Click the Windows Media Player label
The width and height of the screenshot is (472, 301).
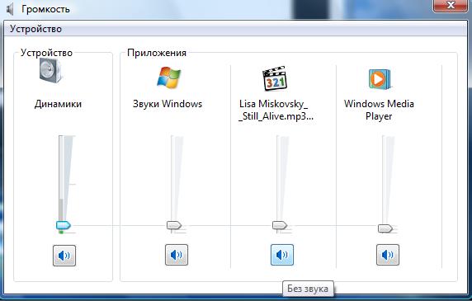click(x=379, y=110)
